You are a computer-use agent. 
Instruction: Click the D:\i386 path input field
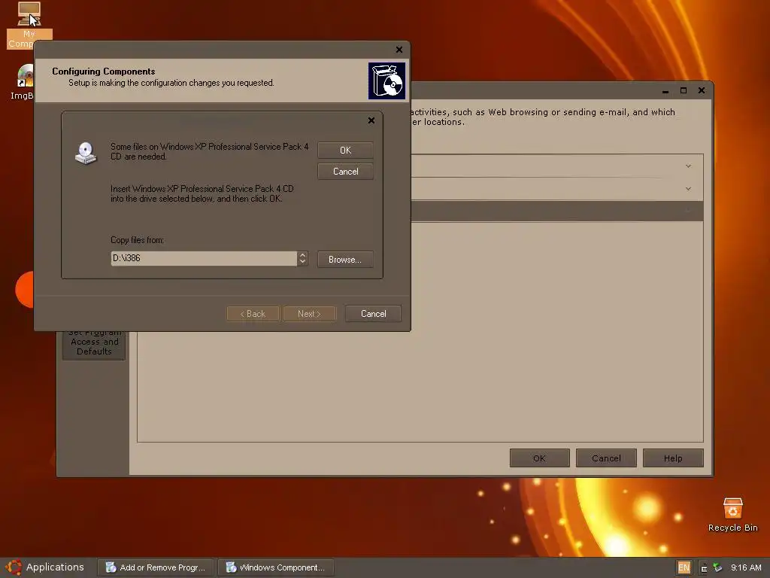204,259
